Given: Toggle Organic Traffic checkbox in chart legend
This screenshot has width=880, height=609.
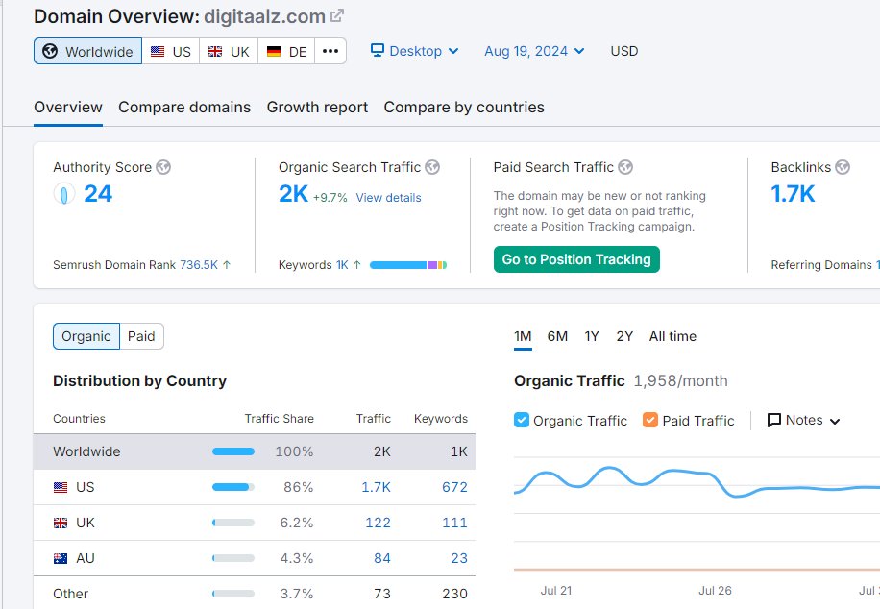Looking at the screenshot, I should [x=522, y=421].
